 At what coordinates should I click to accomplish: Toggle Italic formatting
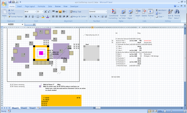29,17
